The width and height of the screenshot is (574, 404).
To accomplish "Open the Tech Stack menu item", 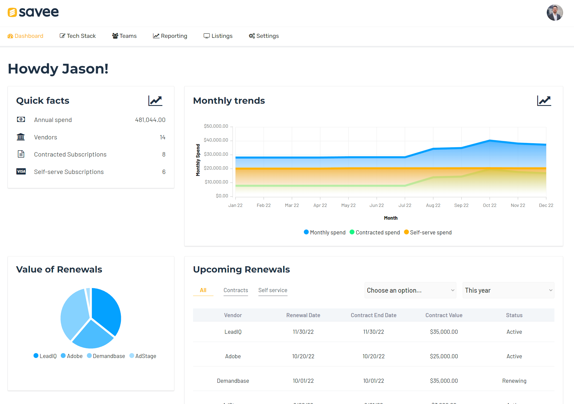I will pos(78,36).
